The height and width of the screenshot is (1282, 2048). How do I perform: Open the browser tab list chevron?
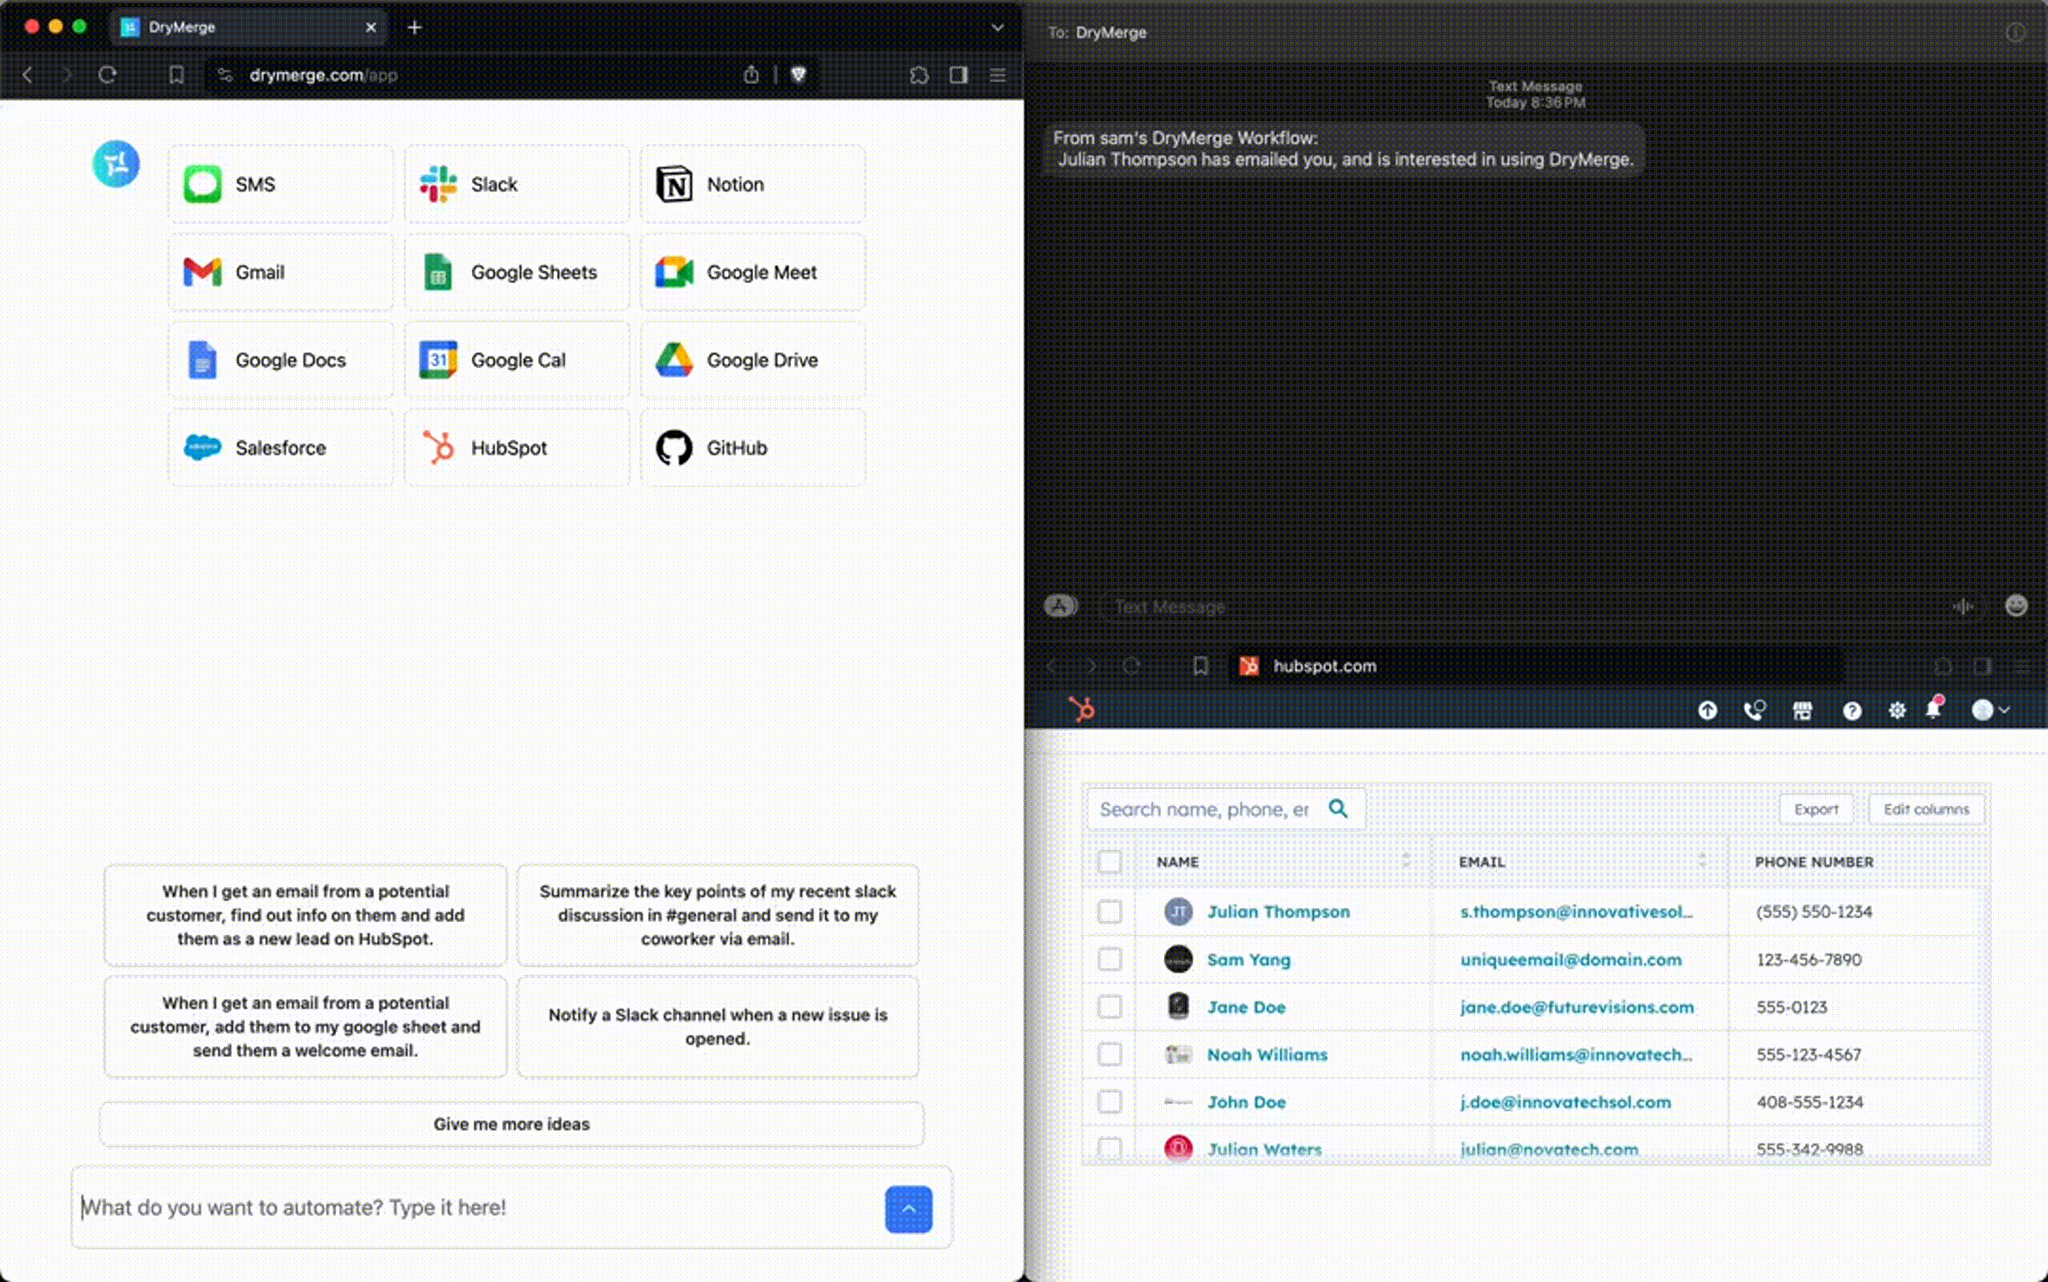pos(997,27)
